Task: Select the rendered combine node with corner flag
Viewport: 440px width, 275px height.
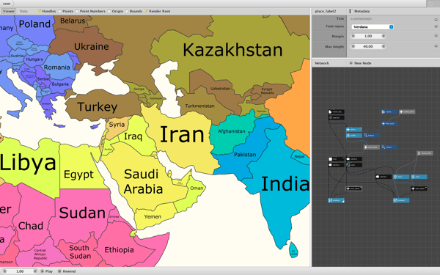Action: (336, 200)
